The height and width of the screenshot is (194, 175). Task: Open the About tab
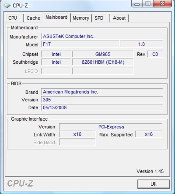[x=119, y=18]
